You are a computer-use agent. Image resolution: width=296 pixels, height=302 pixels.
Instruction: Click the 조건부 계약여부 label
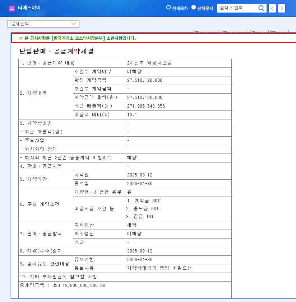pos(93,72)
